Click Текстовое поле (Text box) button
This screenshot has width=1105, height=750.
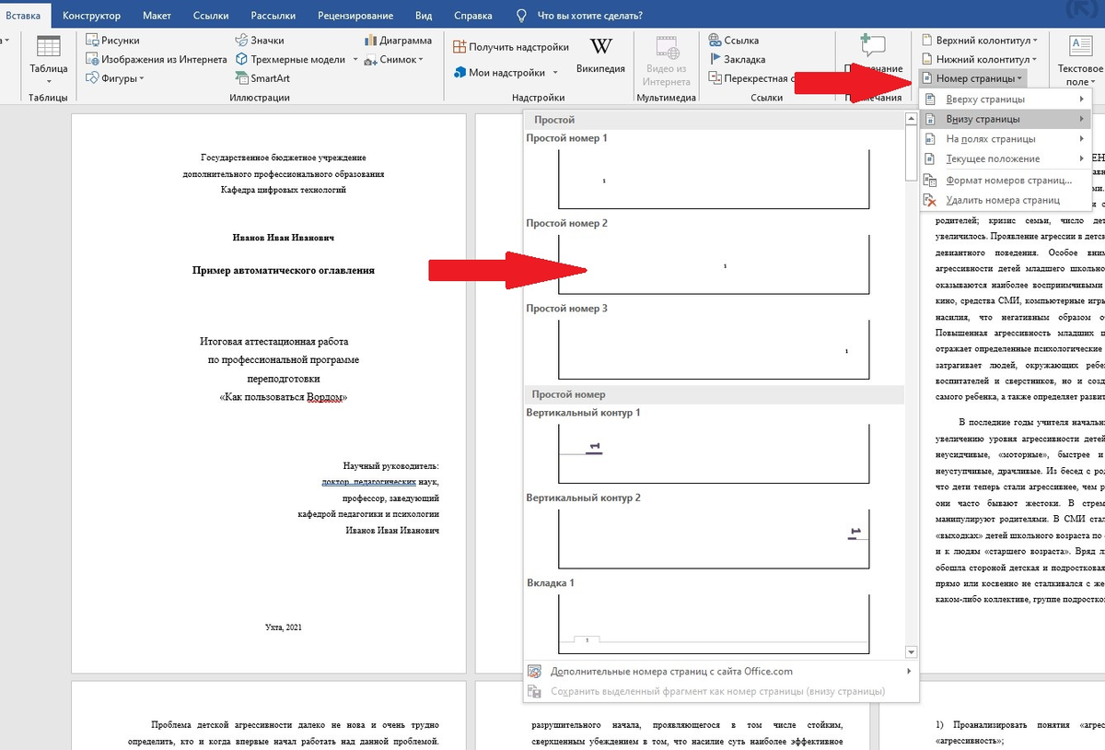1079,62
